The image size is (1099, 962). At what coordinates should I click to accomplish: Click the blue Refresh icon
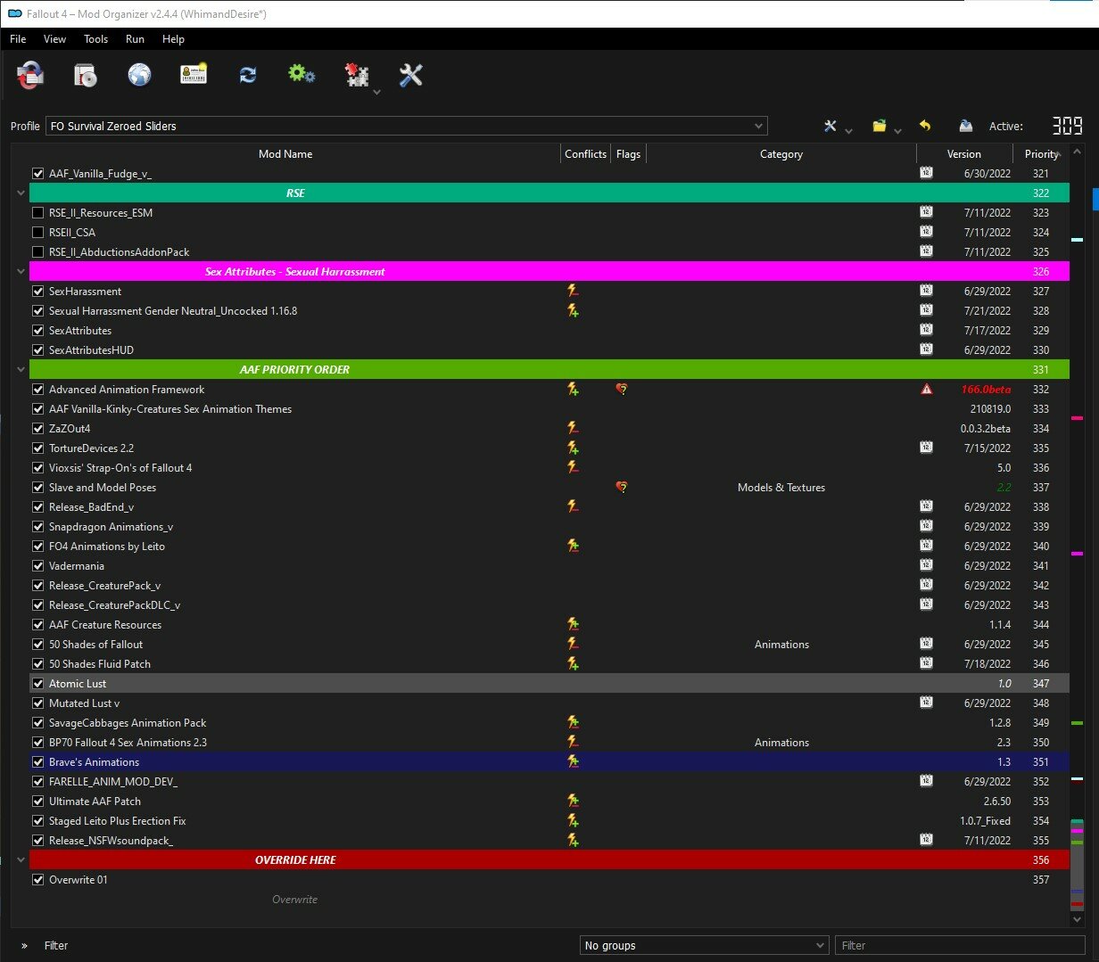click(248, 76)
